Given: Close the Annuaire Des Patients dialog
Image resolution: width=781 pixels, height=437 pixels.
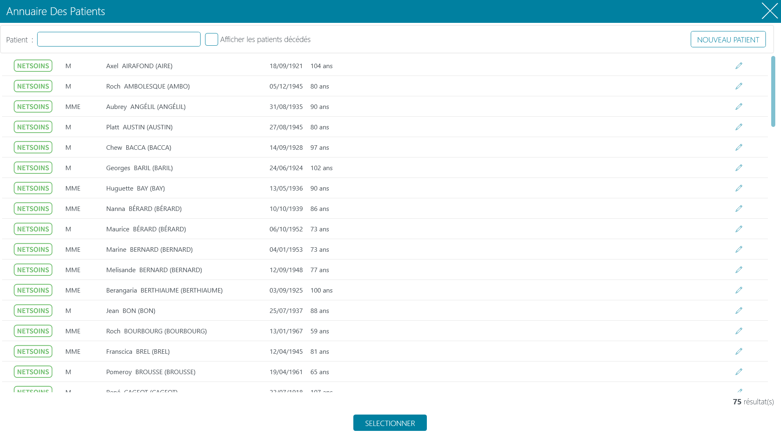Looking at the screenshot, I should click(x=770, y=11).
